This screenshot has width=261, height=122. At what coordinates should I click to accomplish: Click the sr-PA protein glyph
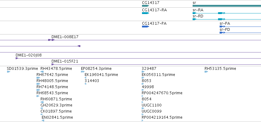pyautogui.click(x=222, y=27)
